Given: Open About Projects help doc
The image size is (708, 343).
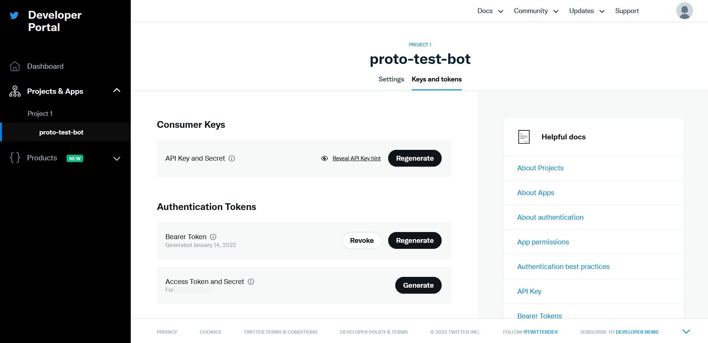Looking at the screenshot, I should [540, 168].
